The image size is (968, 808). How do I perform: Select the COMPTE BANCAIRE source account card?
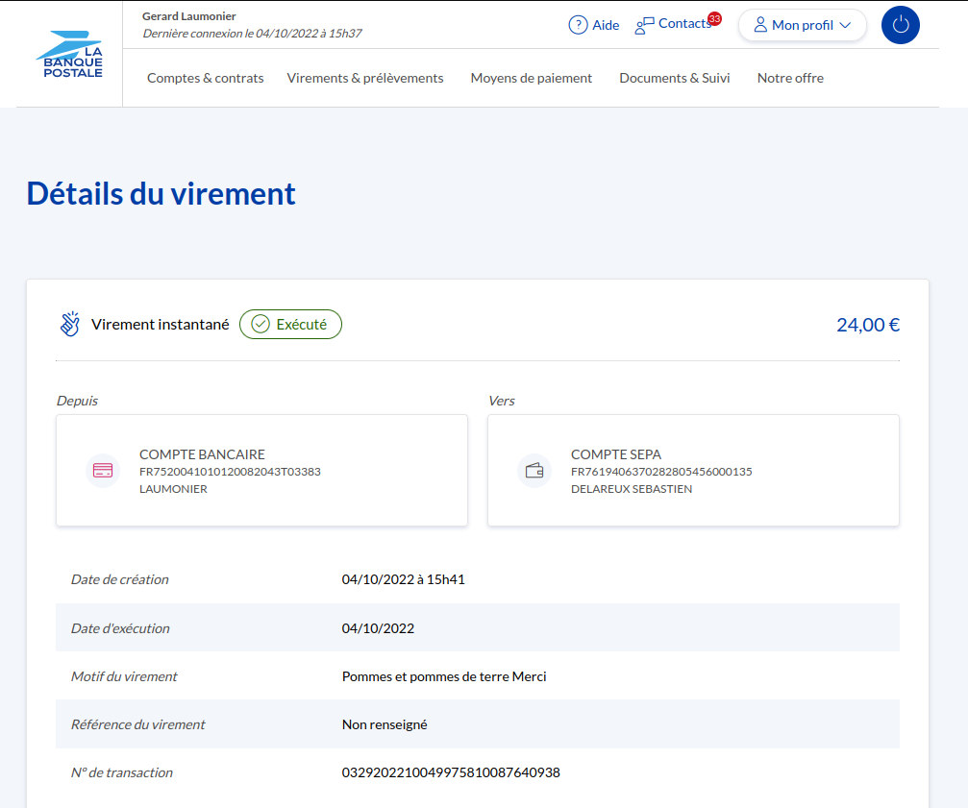click(x=261, y=471)
